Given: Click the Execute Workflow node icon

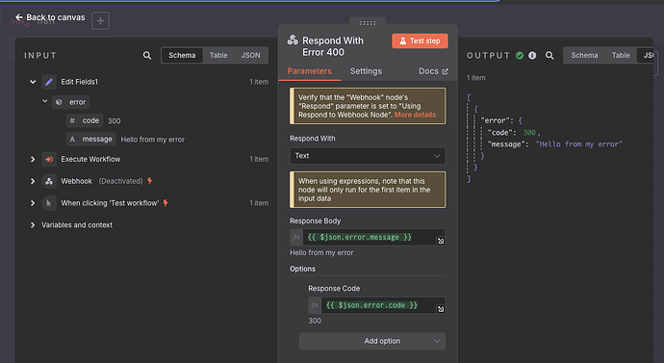Looking at the screenshot, I should (x=49, y=159).
